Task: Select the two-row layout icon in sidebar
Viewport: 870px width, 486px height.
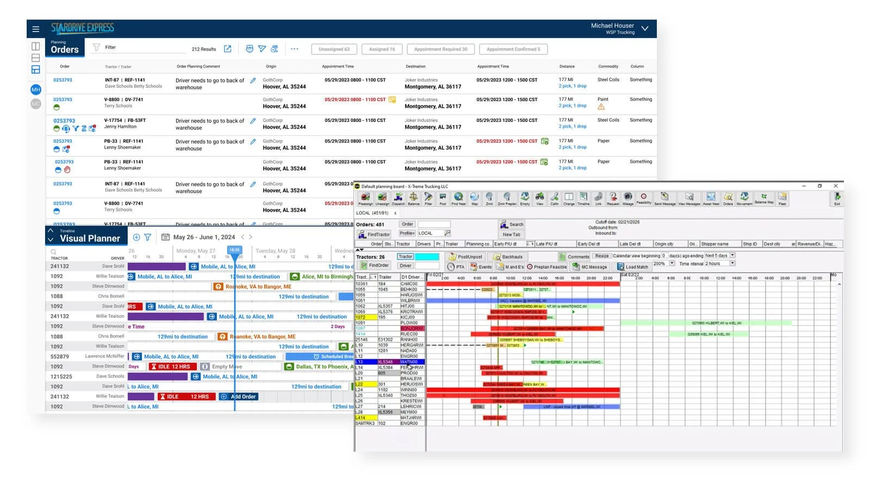Action: 35,58
